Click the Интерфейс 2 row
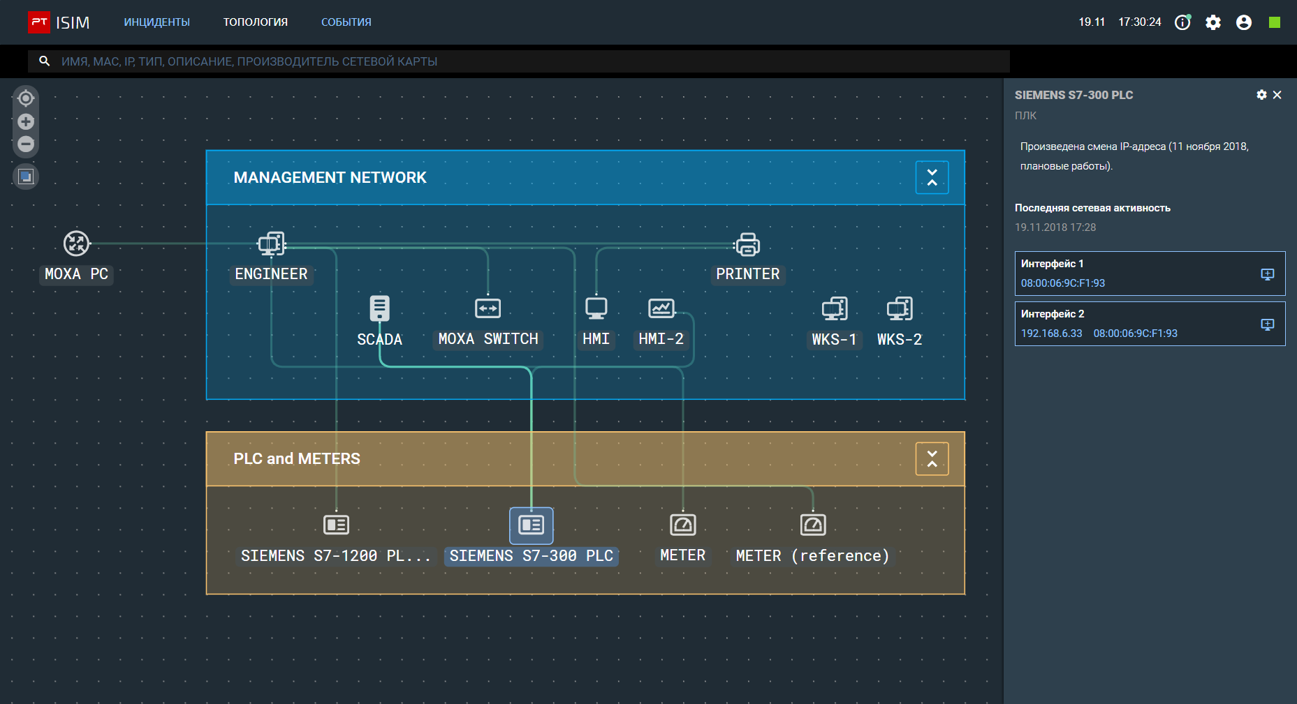 coord(1150,324)
